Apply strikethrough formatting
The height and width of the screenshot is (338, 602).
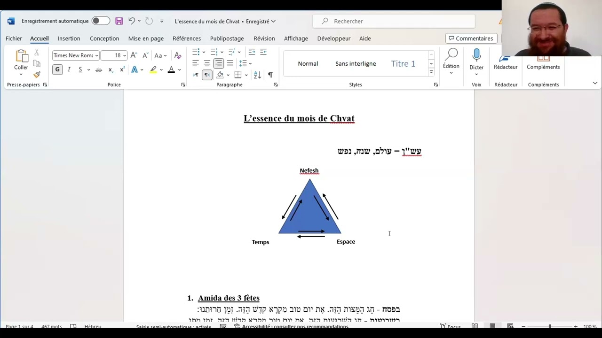[98, 70]
